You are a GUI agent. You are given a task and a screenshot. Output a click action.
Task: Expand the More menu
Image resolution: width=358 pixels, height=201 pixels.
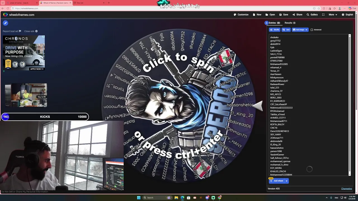[333, 15]
